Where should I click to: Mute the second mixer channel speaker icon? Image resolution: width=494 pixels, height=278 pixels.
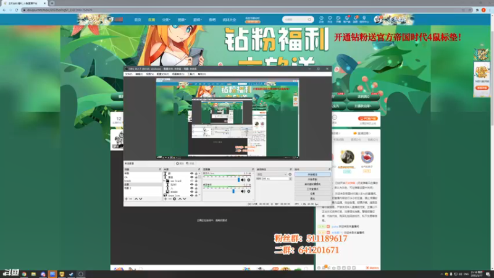click(243, 192)
